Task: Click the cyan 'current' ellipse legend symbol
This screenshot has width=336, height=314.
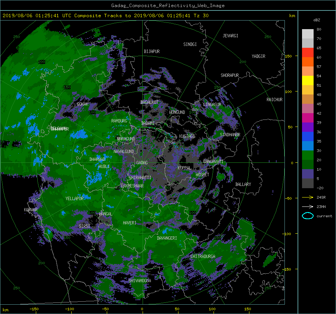Action: pos(308,216)
